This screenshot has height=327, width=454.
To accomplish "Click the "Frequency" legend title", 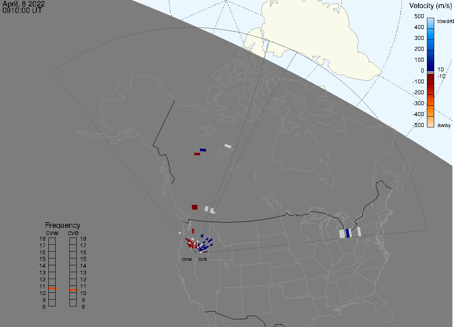I will coord(63,225).
